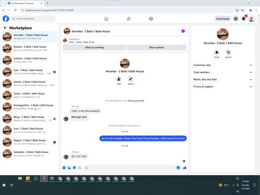Open the Windows Start menu

coord(4,185)
